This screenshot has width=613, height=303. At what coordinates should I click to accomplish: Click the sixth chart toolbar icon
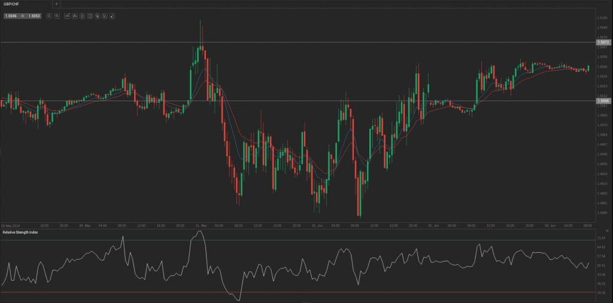click(x=89, y=16)
